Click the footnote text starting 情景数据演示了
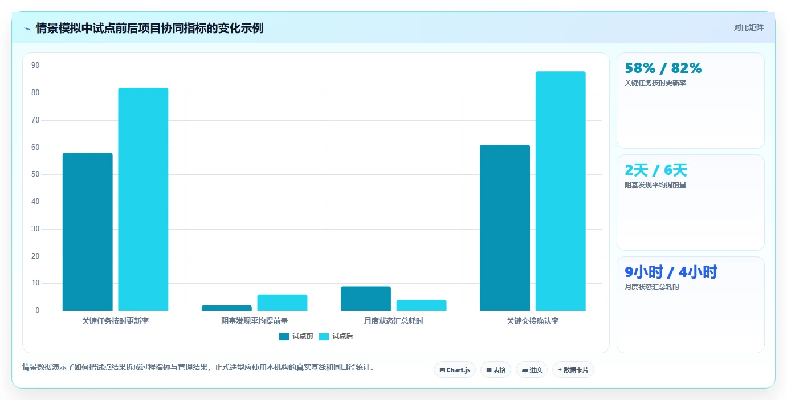This screenshot has height=400, width=787. pyautogui.click(x=199, y=368)
